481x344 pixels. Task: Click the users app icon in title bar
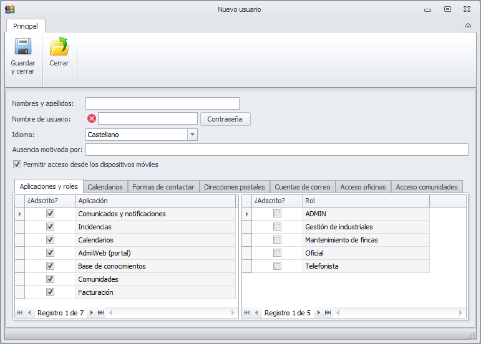(10, 9)
